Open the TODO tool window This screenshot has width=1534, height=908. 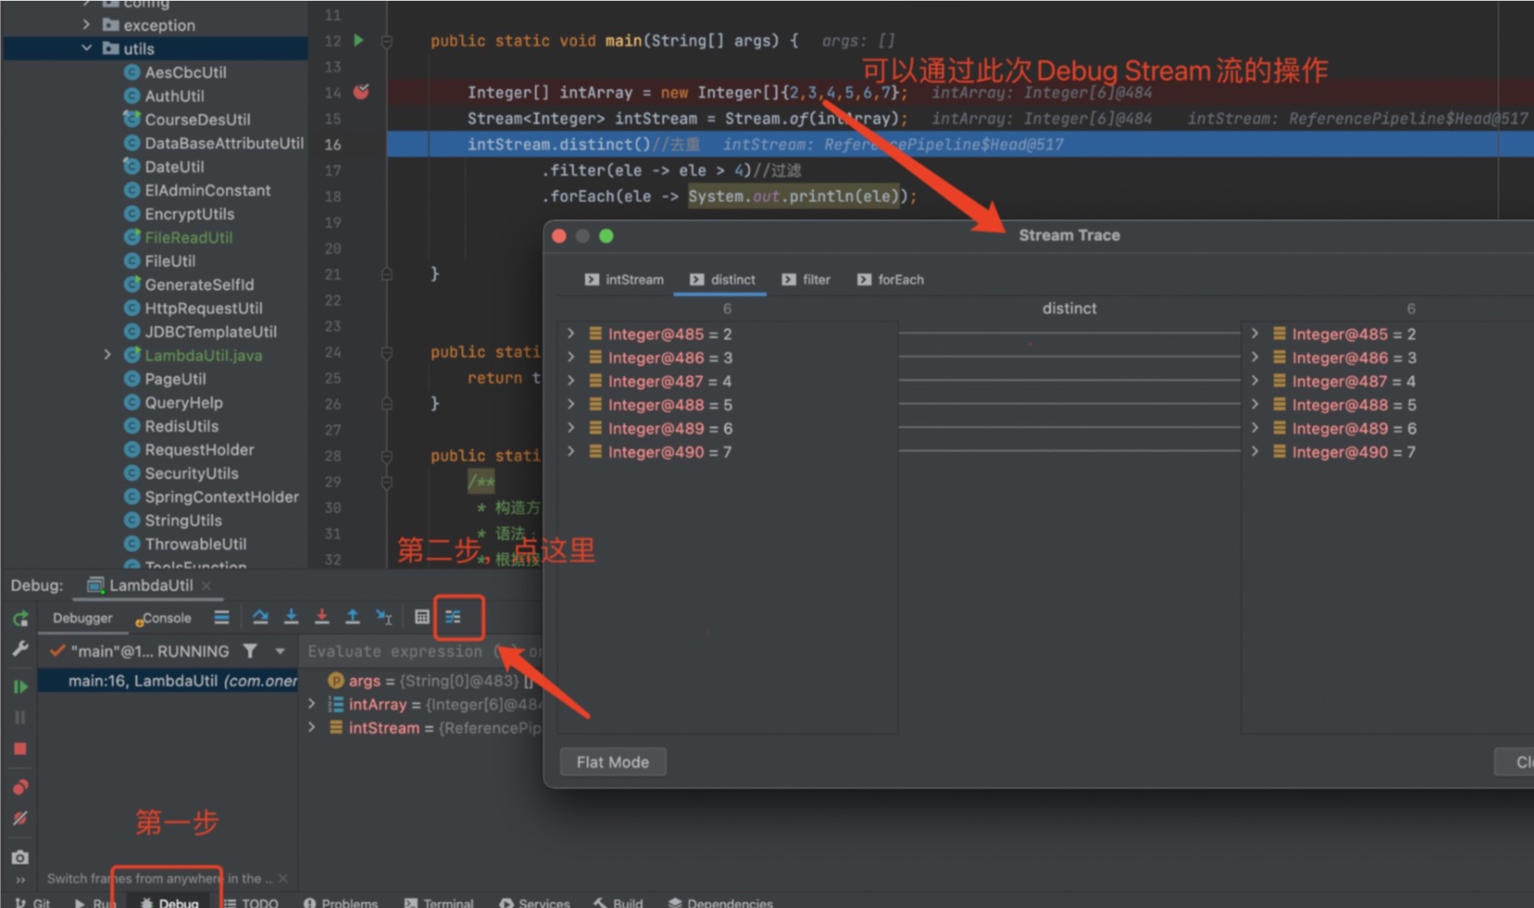(252, 902)
